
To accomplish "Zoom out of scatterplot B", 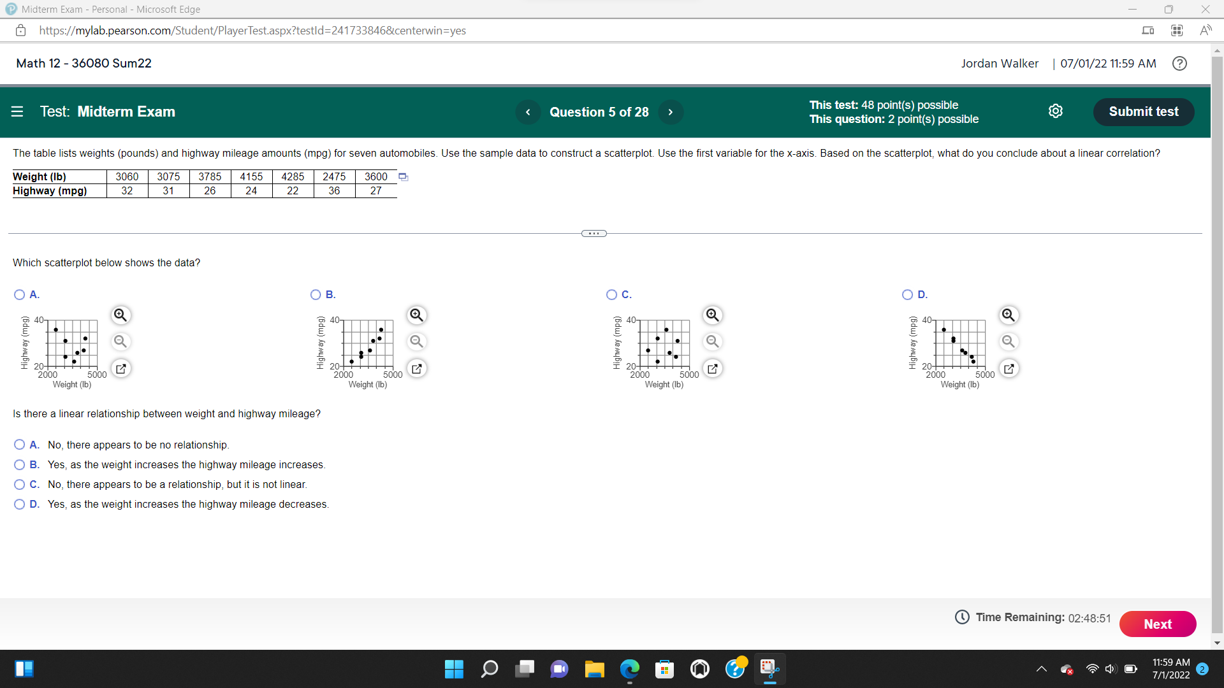I will coord(416,341).
